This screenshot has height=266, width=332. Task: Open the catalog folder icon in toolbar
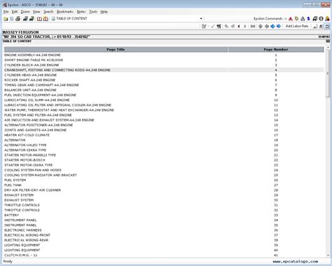pyautogui.click(x=6, y=19)
